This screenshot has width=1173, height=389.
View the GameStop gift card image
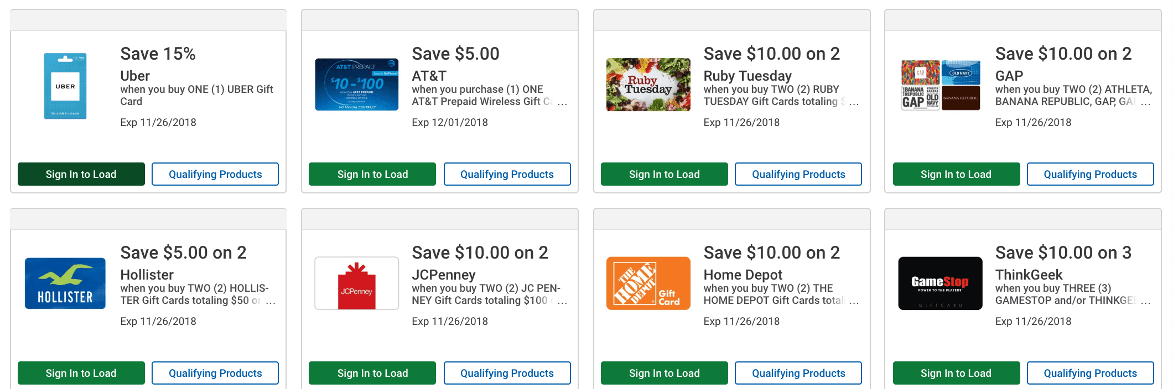941,283
